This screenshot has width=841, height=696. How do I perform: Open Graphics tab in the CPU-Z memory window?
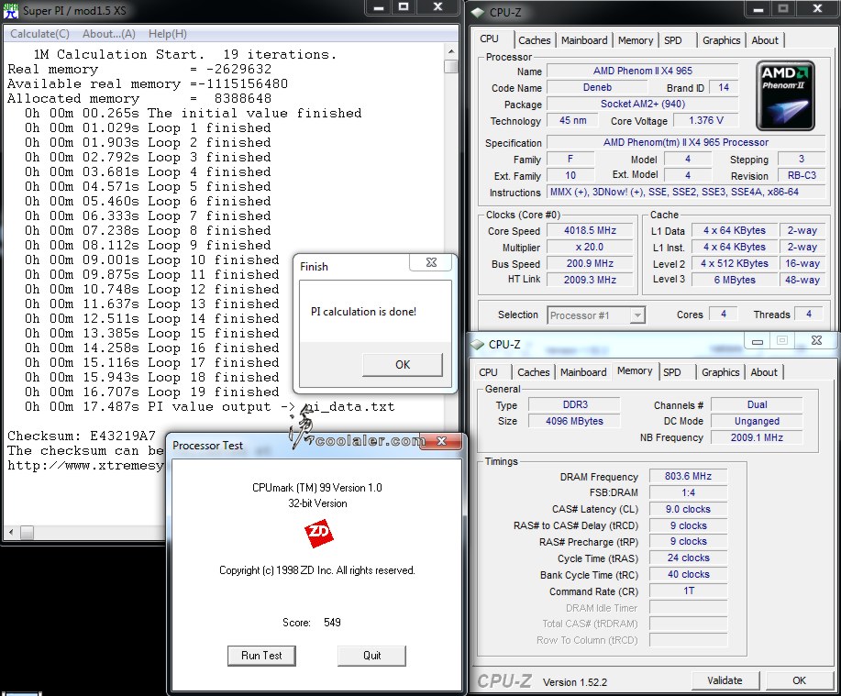tap(720, 372)
